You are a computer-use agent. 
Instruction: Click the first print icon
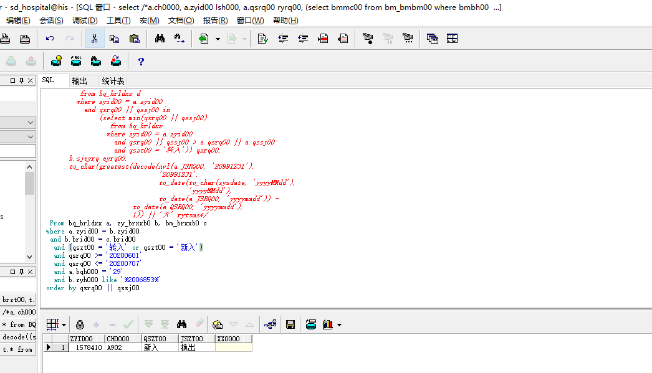5,39
